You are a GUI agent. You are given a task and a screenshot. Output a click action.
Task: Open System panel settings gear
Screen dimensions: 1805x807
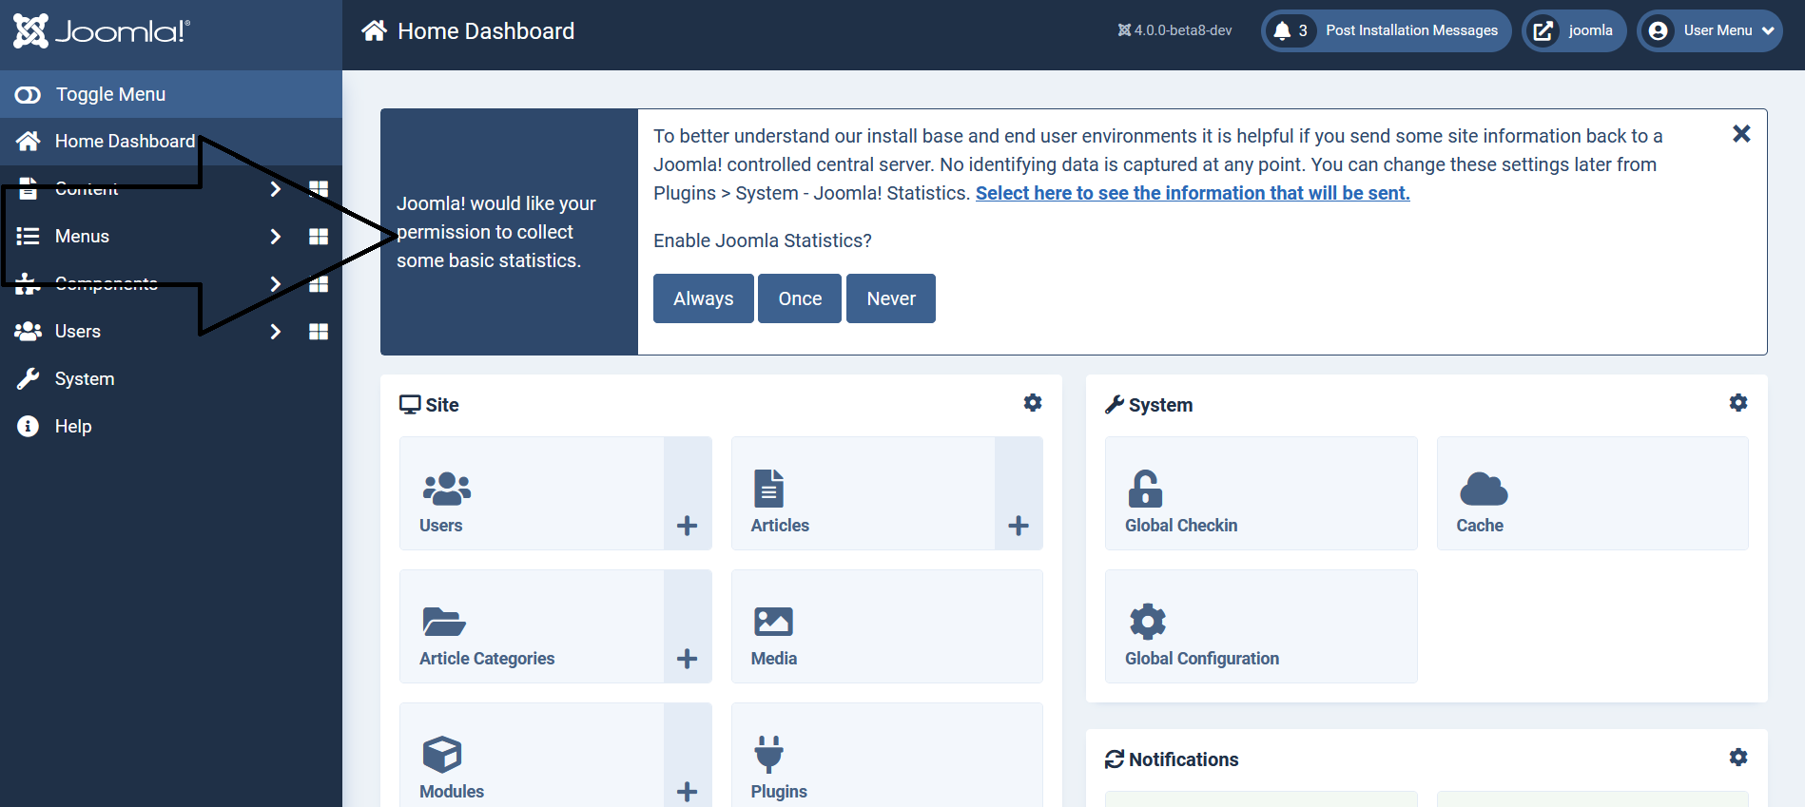[1738, 403]
